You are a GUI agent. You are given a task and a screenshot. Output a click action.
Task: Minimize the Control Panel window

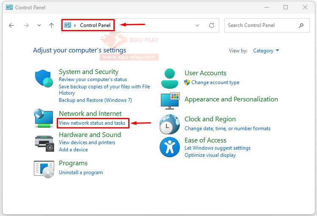point(267,8)
